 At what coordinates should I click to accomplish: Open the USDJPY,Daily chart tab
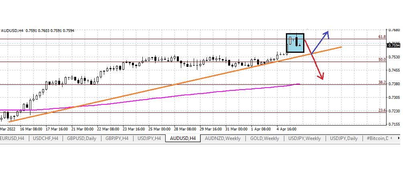tap(344, 138)
